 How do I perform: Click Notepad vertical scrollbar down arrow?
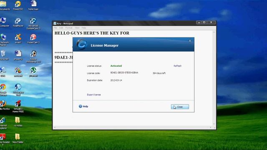click(x=214, y=124)
